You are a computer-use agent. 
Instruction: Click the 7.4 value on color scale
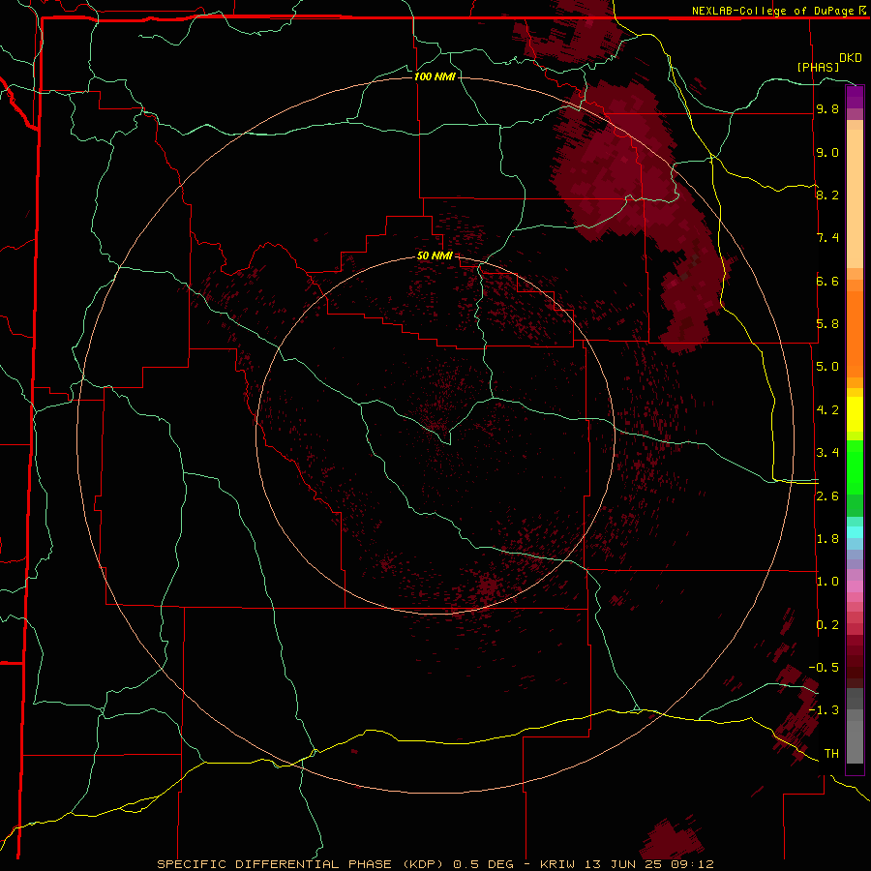coord(827,238)
